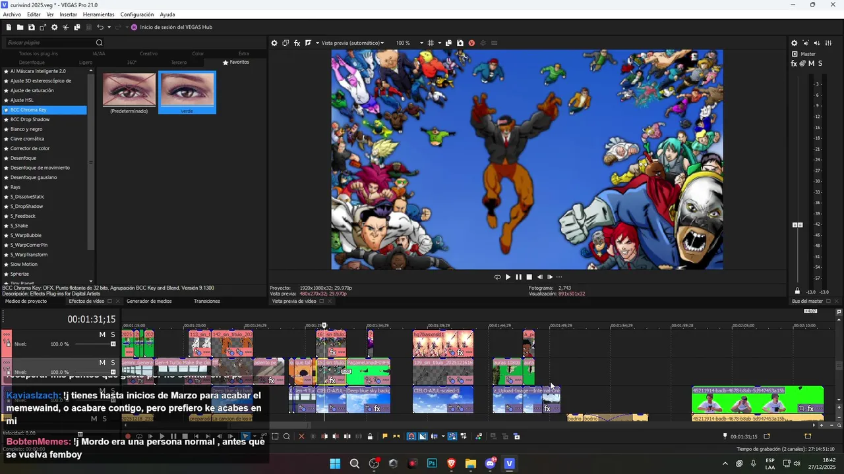Undo the last action
The height and width of the screenshot is (474, 844).
(100, 27)
